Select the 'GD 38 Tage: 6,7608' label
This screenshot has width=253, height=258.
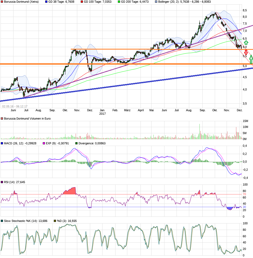(x=61, y=2)
